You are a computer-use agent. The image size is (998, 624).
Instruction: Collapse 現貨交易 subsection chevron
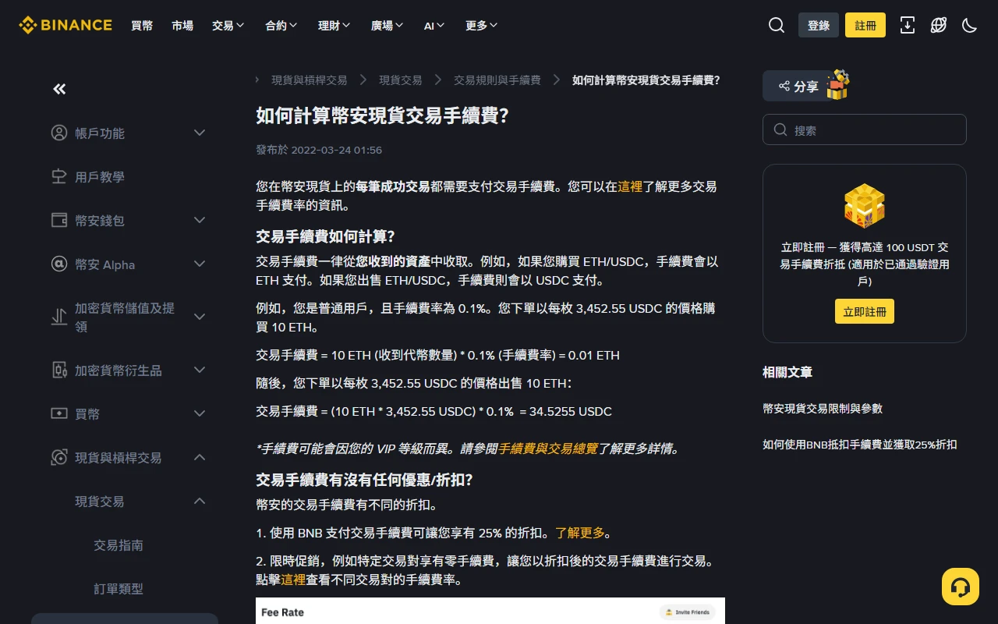tap(200, 501)
